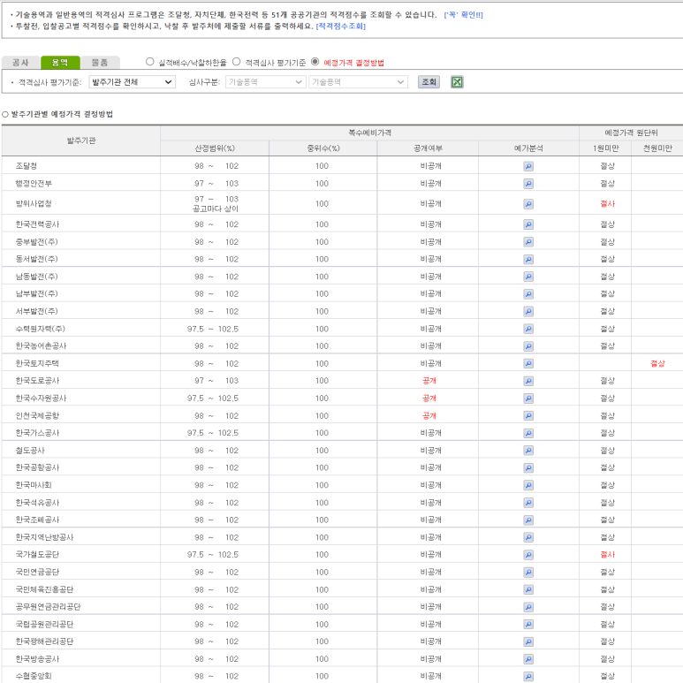Open 예가분석 magnifier for 남부발전(주) row

(528, 294)
